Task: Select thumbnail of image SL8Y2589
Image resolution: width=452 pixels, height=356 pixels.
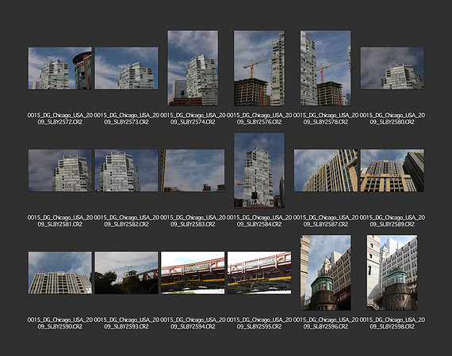Action: click(x=392, y=170)
